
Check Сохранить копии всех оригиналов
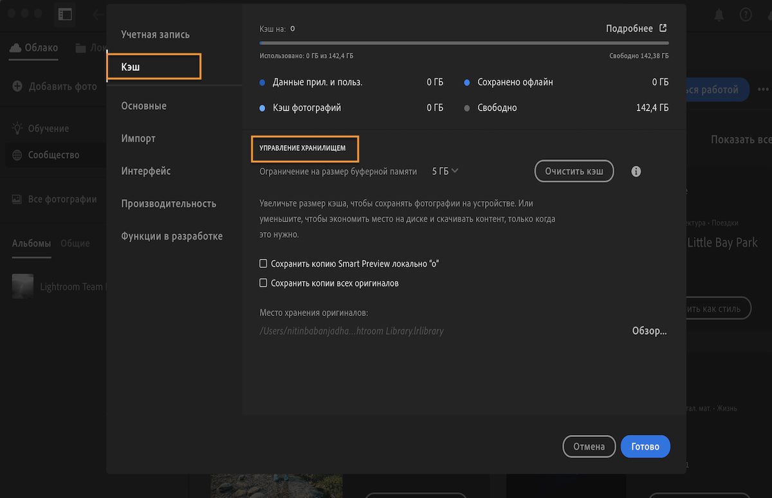click(x=263, y=283)
